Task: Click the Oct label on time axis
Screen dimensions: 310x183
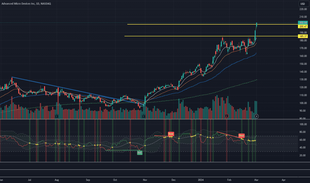Action: (115, 180)
